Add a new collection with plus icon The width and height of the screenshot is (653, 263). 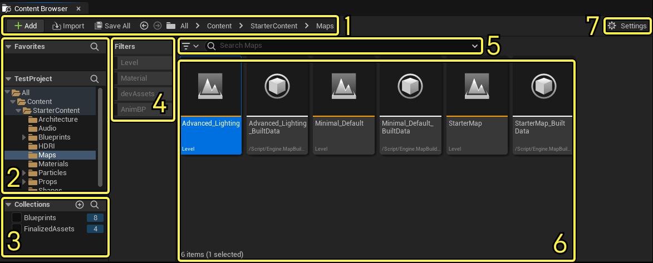(x=80, y=204)
